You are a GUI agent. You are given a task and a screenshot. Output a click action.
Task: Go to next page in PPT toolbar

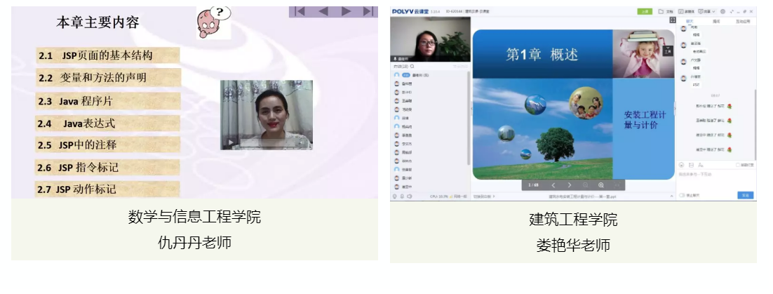[x=570, y=185]
